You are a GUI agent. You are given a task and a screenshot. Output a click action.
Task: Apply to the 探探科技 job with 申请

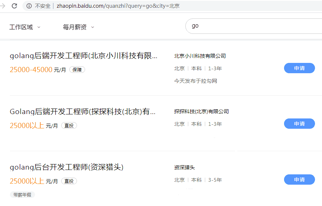[x=299, y=124]
